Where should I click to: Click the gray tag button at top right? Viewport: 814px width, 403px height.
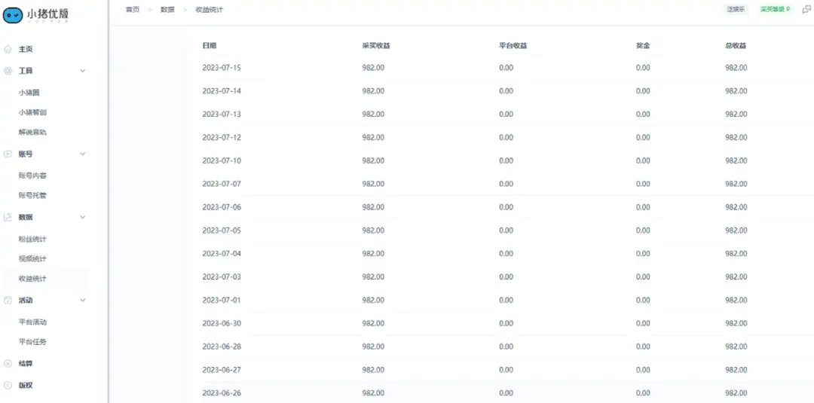tap(736, 10)
